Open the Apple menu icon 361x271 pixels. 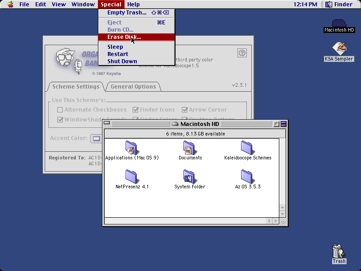[10, 5]
